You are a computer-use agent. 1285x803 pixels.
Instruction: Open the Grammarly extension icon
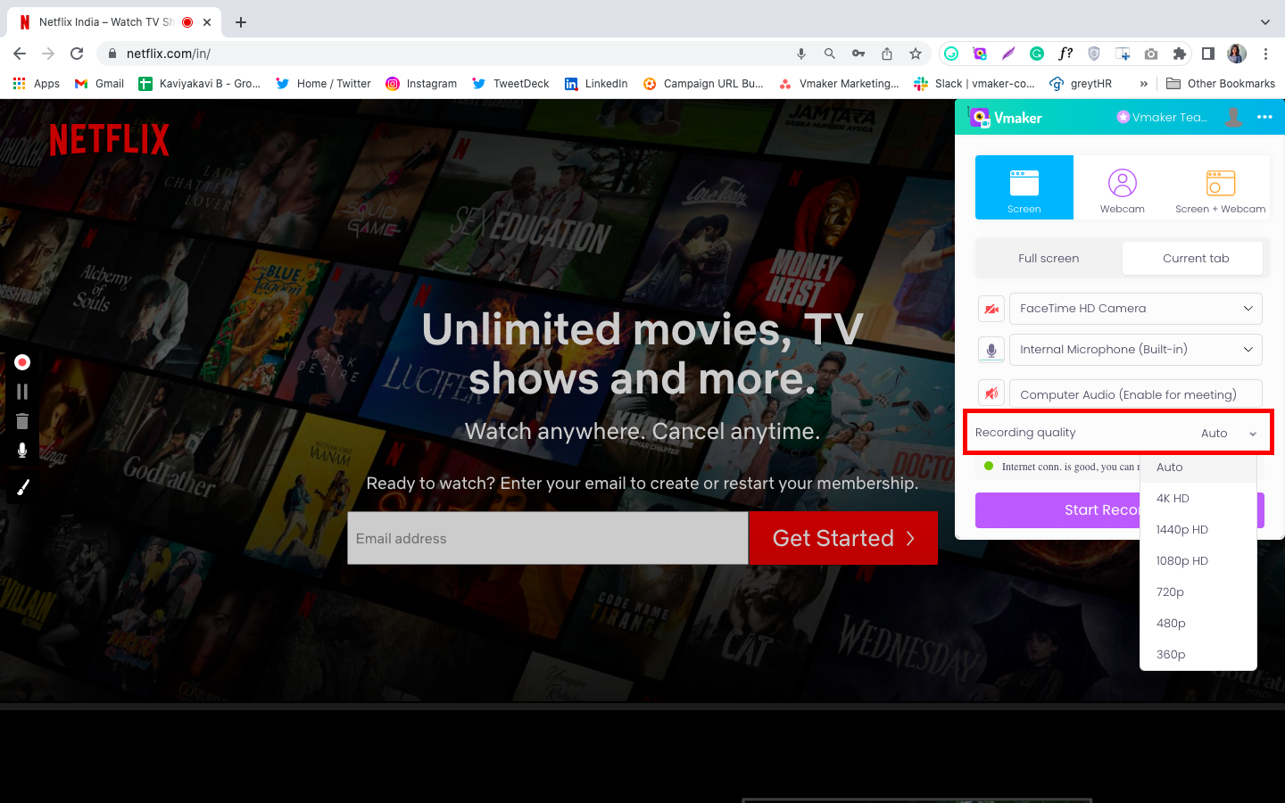pos(1037,54)
